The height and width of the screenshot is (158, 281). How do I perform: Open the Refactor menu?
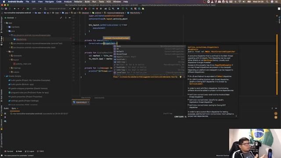[x=78, y=2]
